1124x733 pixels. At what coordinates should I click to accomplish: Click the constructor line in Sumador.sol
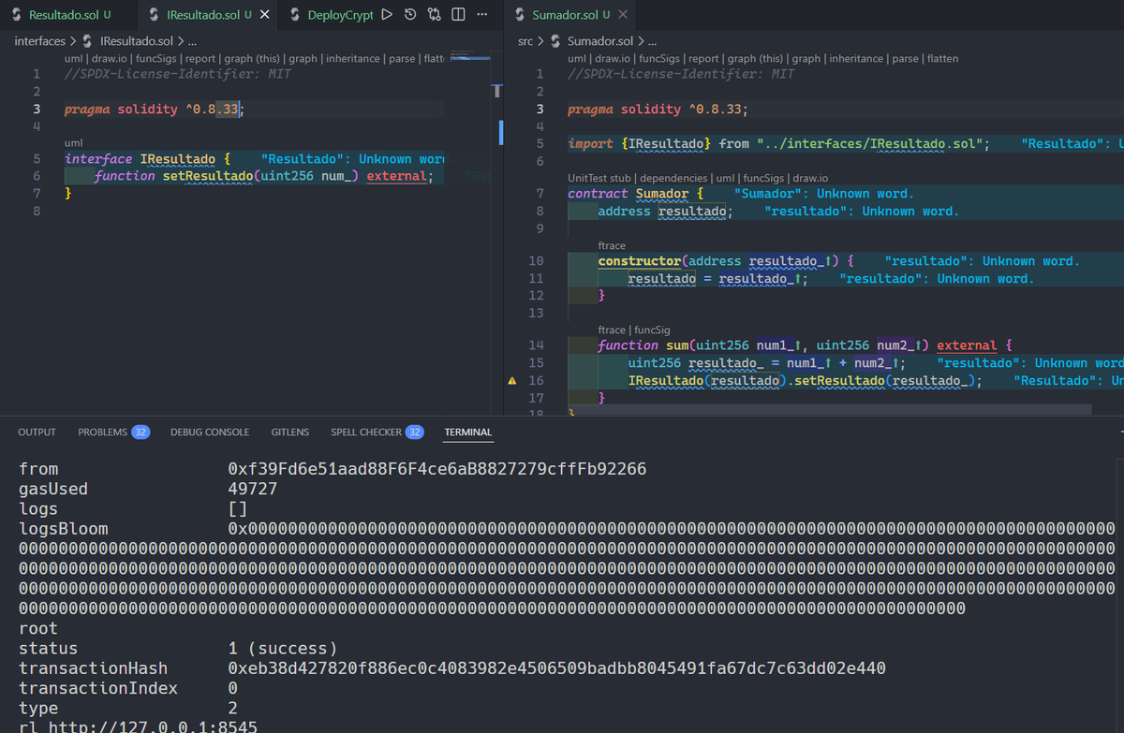pyautogui.click(x=726, y=261)
